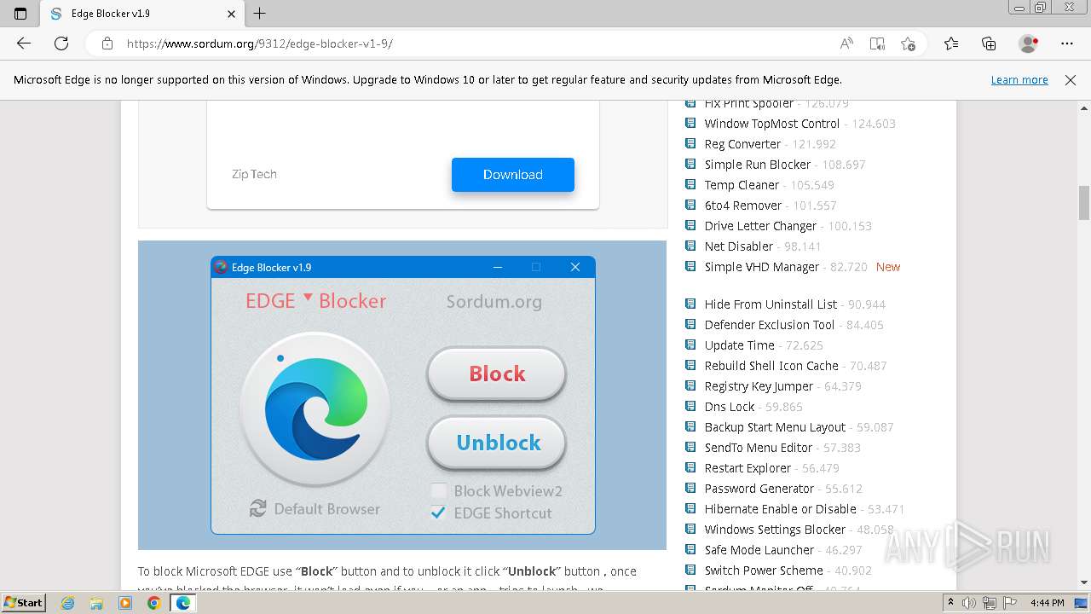Open 6to4 Remover link

click(x=743, y=206)
